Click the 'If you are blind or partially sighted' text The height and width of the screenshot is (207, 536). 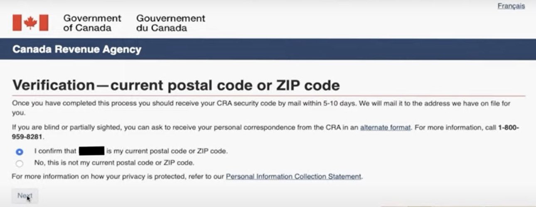[x=61, y=128]
